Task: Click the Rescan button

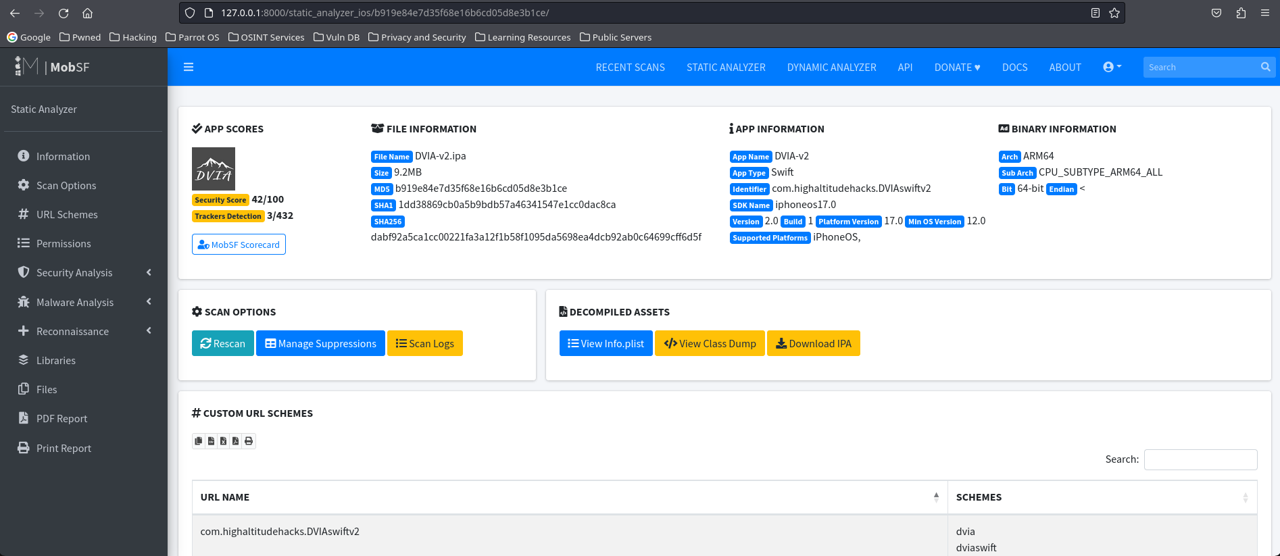Action: [223, 343]
